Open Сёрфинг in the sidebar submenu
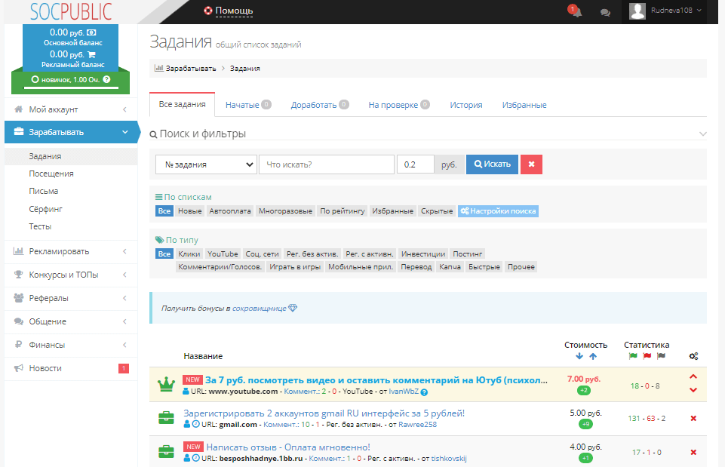Image resolution: width=725 pixels, height=467 pixels. click(46, 209)
